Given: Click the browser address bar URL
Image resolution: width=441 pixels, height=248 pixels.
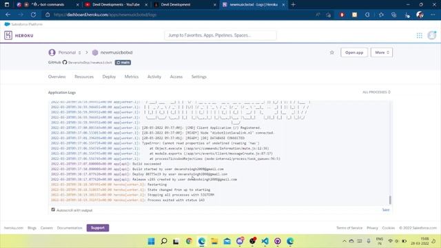Looking at the screenshot, I should (105, 14).
